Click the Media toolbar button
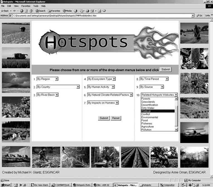Screen dimensions: 213x187 click(67, 11)
